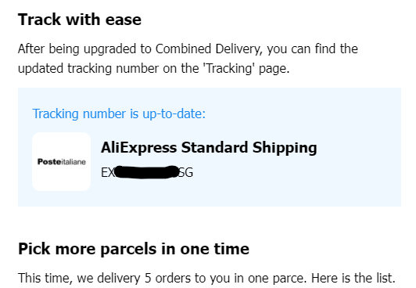Click the bold 'Poste' part of logo
Screen dimensions: 416x288
(49, 162)
